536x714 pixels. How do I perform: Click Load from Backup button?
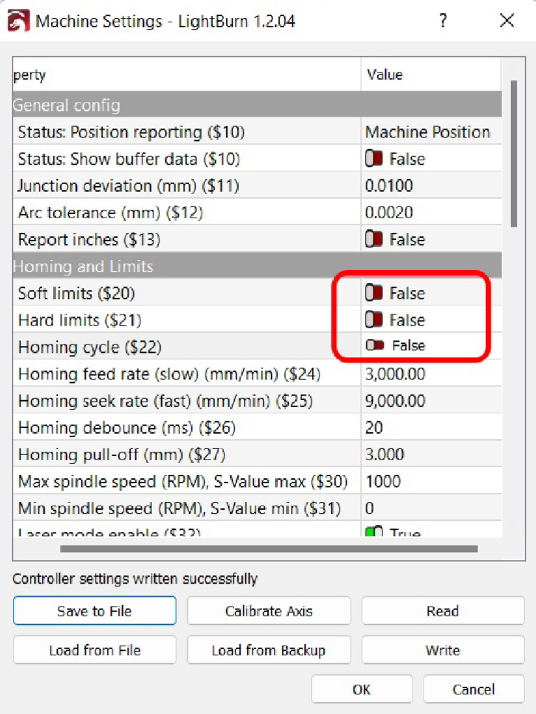coord(269,651)
